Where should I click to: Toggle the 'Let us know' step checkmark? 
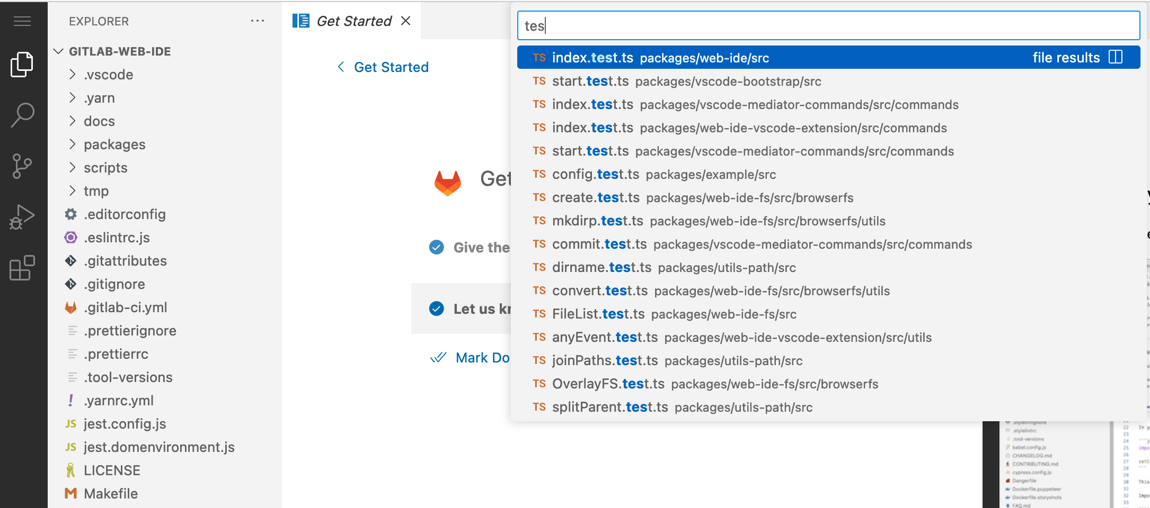coord(436,309)
